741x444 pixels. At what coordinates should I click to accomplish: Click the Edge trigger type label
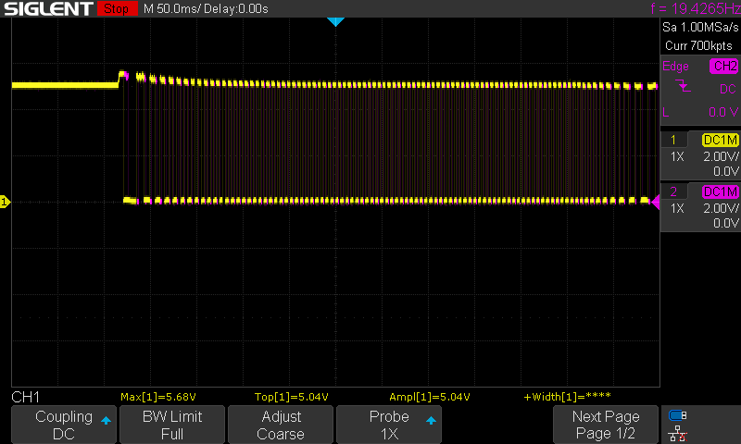click(675, 66)
